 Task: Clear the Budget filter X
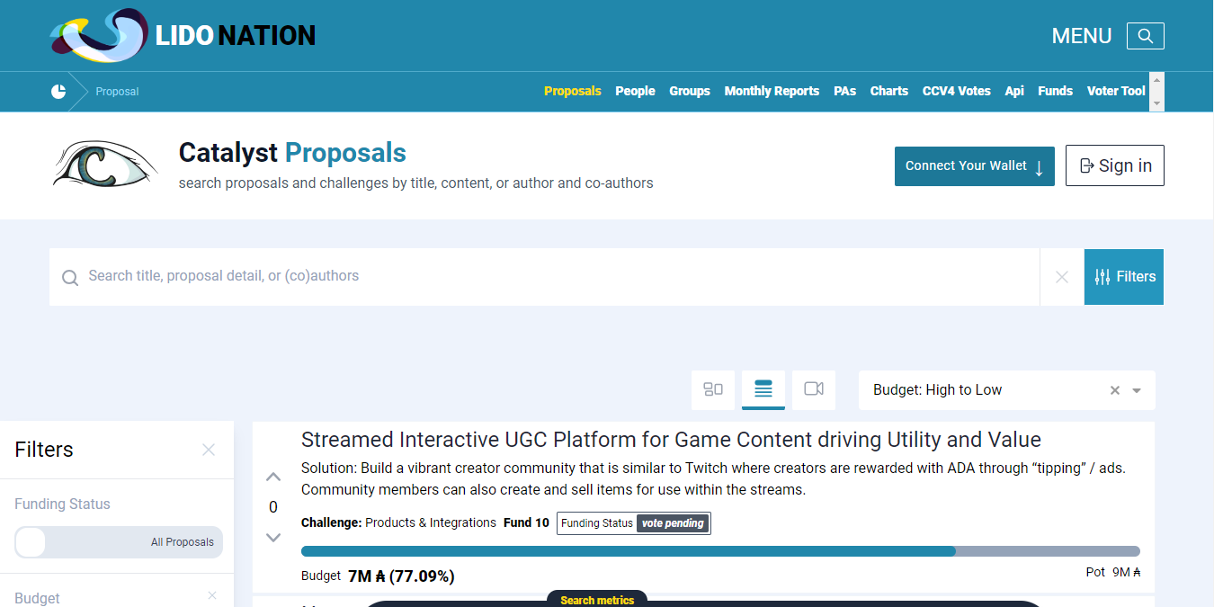[212, 595]
